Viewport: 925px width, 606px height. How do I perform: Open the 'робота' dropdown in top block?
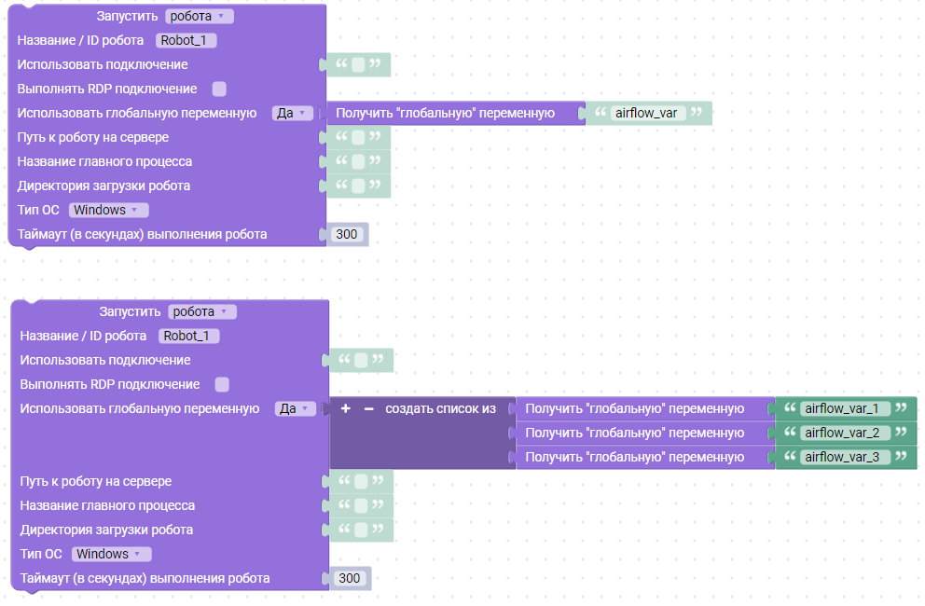tap(199, 16)
